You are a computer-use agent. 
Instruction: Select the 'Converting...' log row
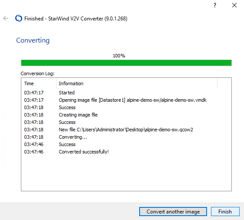(x=127, y=137)
